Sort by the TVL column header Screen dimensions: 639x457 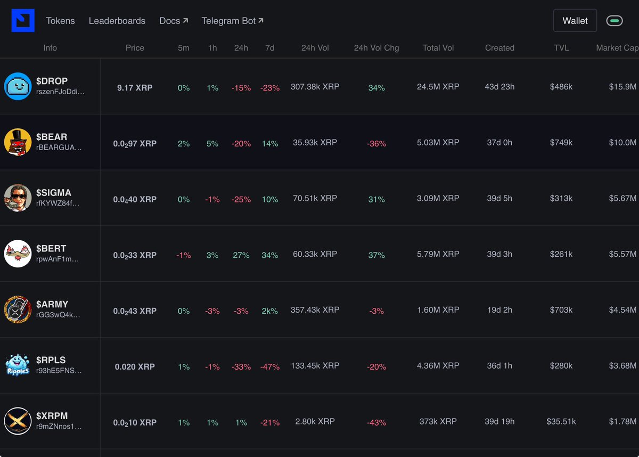click(561, 48)
